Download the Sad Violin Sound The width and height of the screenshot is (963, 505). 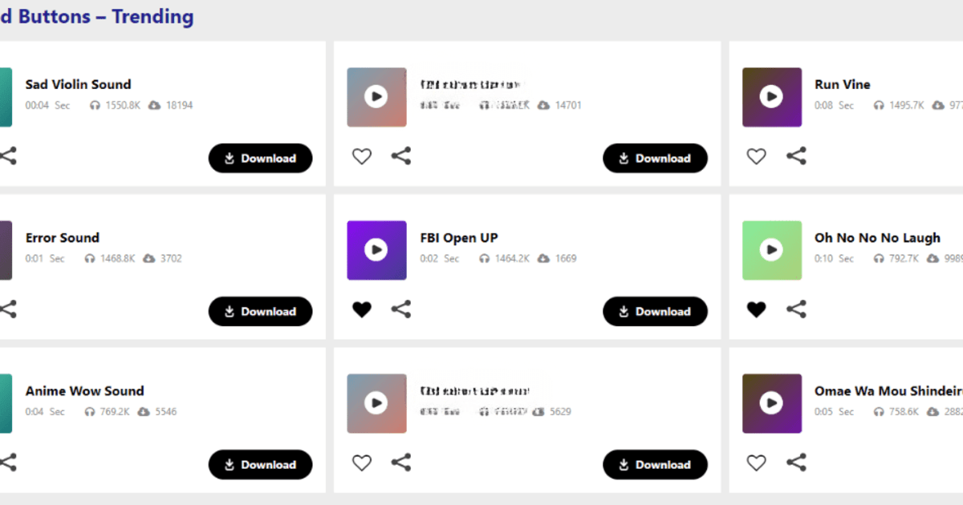tap(260, 158)
